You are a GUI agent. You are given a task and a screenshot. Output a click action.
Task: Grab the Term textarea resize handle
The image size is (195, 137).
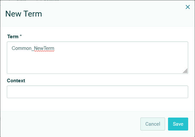pos(185,71)
